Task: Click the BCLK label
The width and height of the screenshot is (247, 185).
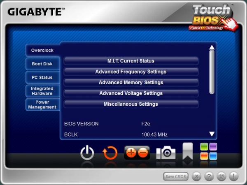Action: pyautogui.click(x=71, y=135)
